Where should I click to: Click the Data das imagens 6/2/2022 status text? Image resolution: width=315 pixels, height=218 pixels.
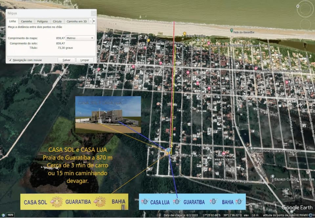coord(180,215)
